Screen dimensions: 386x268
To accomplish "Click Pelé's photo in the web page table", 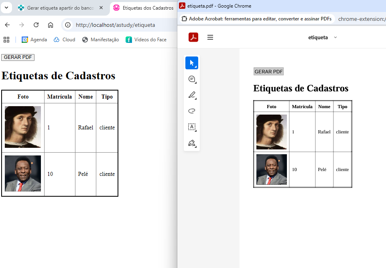I will coord(23,173).
